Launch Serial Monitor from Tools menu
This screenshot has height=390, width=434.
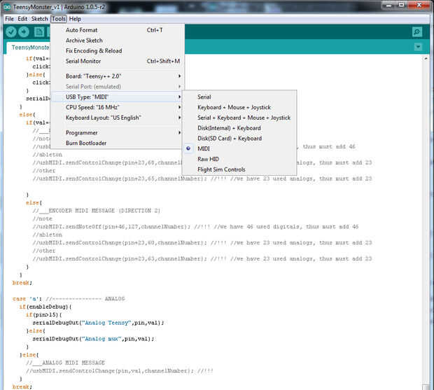pyautogui.click(x=118, y=61)
